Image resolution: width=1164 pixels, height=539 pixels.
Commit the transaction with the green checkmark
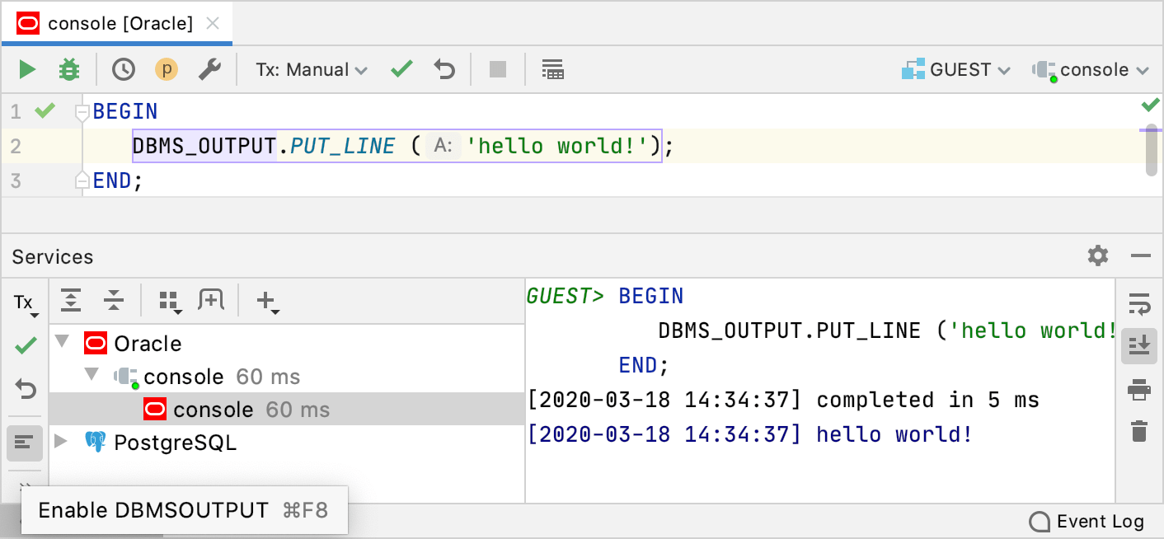[x=401, y=69]
